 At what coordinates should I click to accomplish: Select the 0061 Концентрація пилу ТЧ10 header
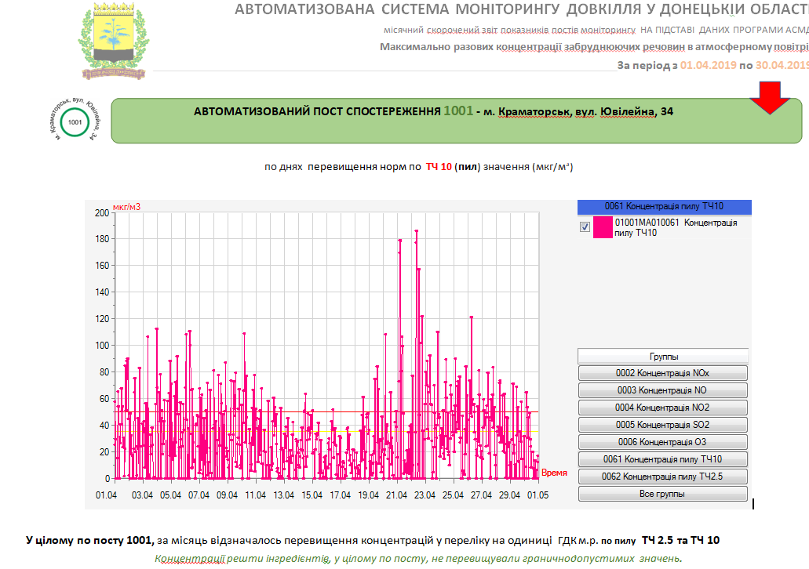(x=664, y=207)
